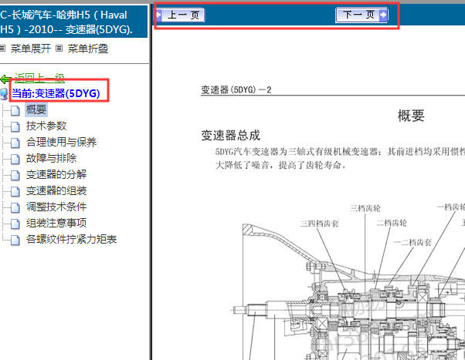This screenshot has height=360, width=465.
Task: Open the 组装注意事项 tree item
Action: [x=56, y=223]
